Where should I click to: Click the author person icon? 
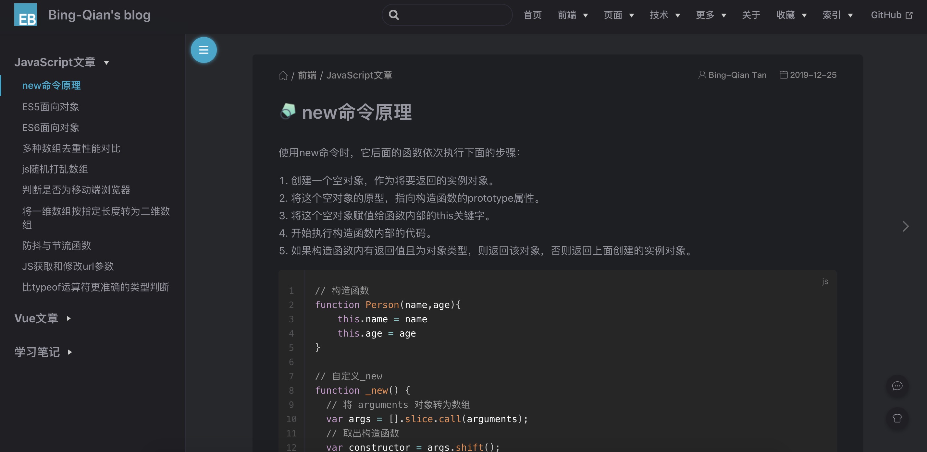point(702,75)
